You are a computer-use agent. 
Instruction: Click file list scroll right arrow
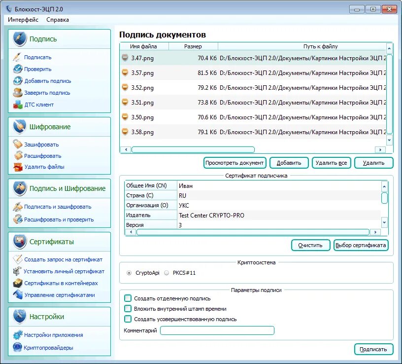(x=380, y=149)
